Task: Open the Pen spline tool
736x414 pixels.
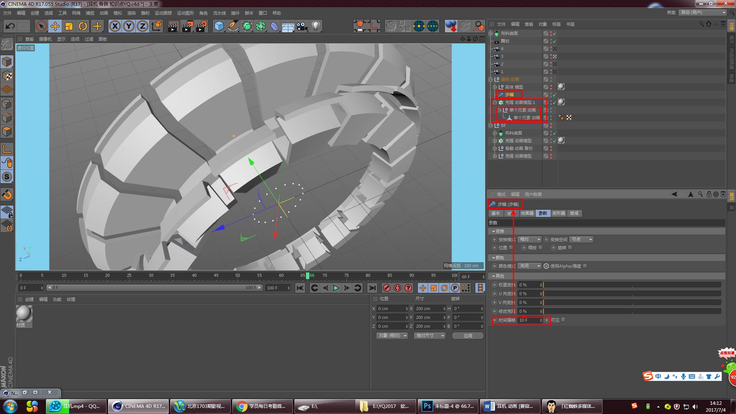Action: pos(233,26)
